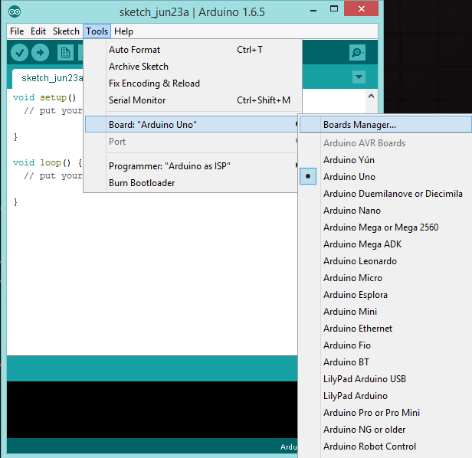Choose the Arduino Fio board
Screen dimensions: 472x458
coord(385,345)
